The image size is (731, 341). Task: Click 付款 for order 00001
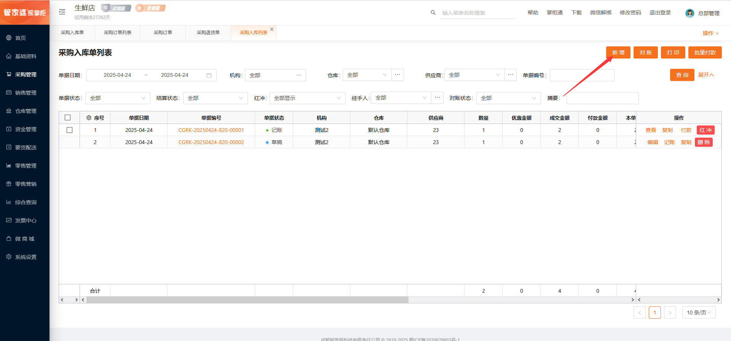point(686,130)
